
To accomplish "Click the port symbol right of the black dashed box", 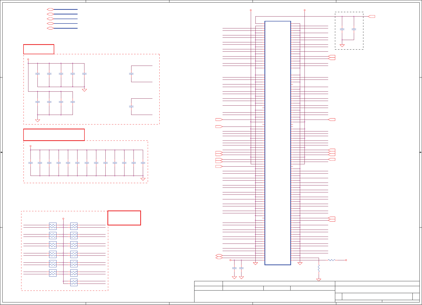I will pos(371,17).
